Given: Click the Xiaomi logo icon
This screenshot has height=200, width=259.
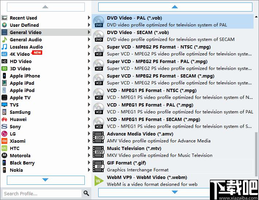Looking at the screenshot, I should coord(4,141).
